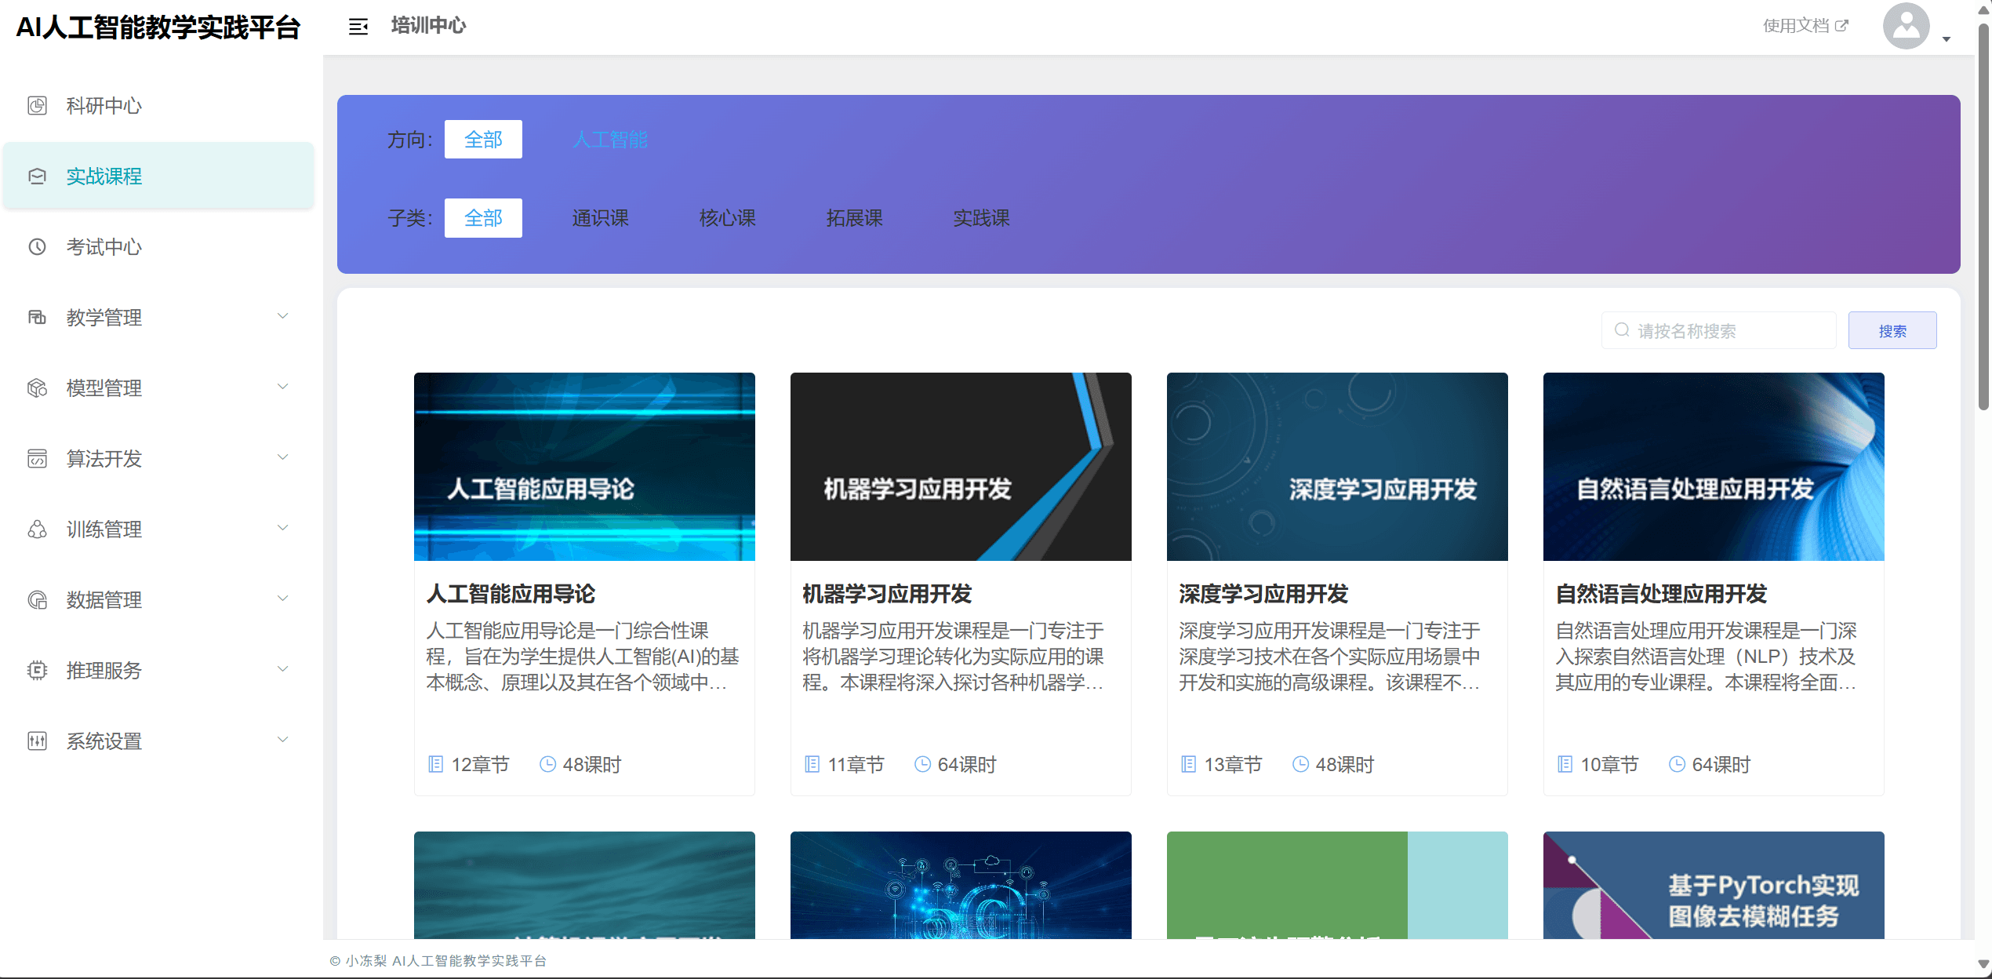
Task: Click the 系统设置 sliders icon
Action: [38, 741]
